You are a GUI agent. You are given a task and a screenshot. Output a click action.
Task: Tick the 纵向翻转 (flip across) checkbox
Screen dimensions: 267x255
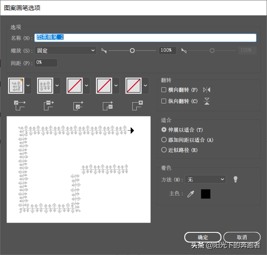164,101
